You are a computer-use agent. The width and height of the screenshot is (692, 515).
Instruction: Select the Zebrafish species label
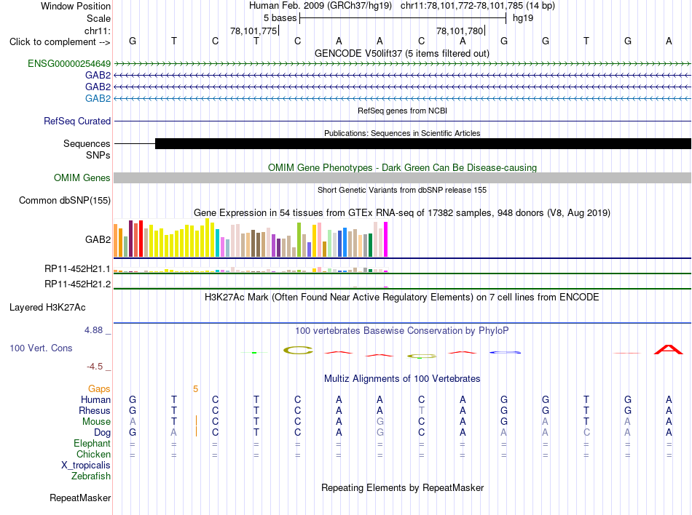91,476
